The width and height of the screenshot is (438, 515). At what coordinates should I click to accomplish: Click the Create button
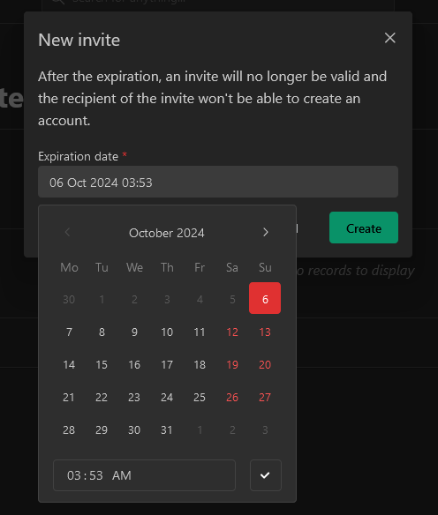tap(364, 228)
